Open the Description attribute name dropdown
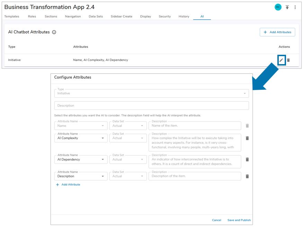The image size is (303, 227). click(x=103, y=176)
